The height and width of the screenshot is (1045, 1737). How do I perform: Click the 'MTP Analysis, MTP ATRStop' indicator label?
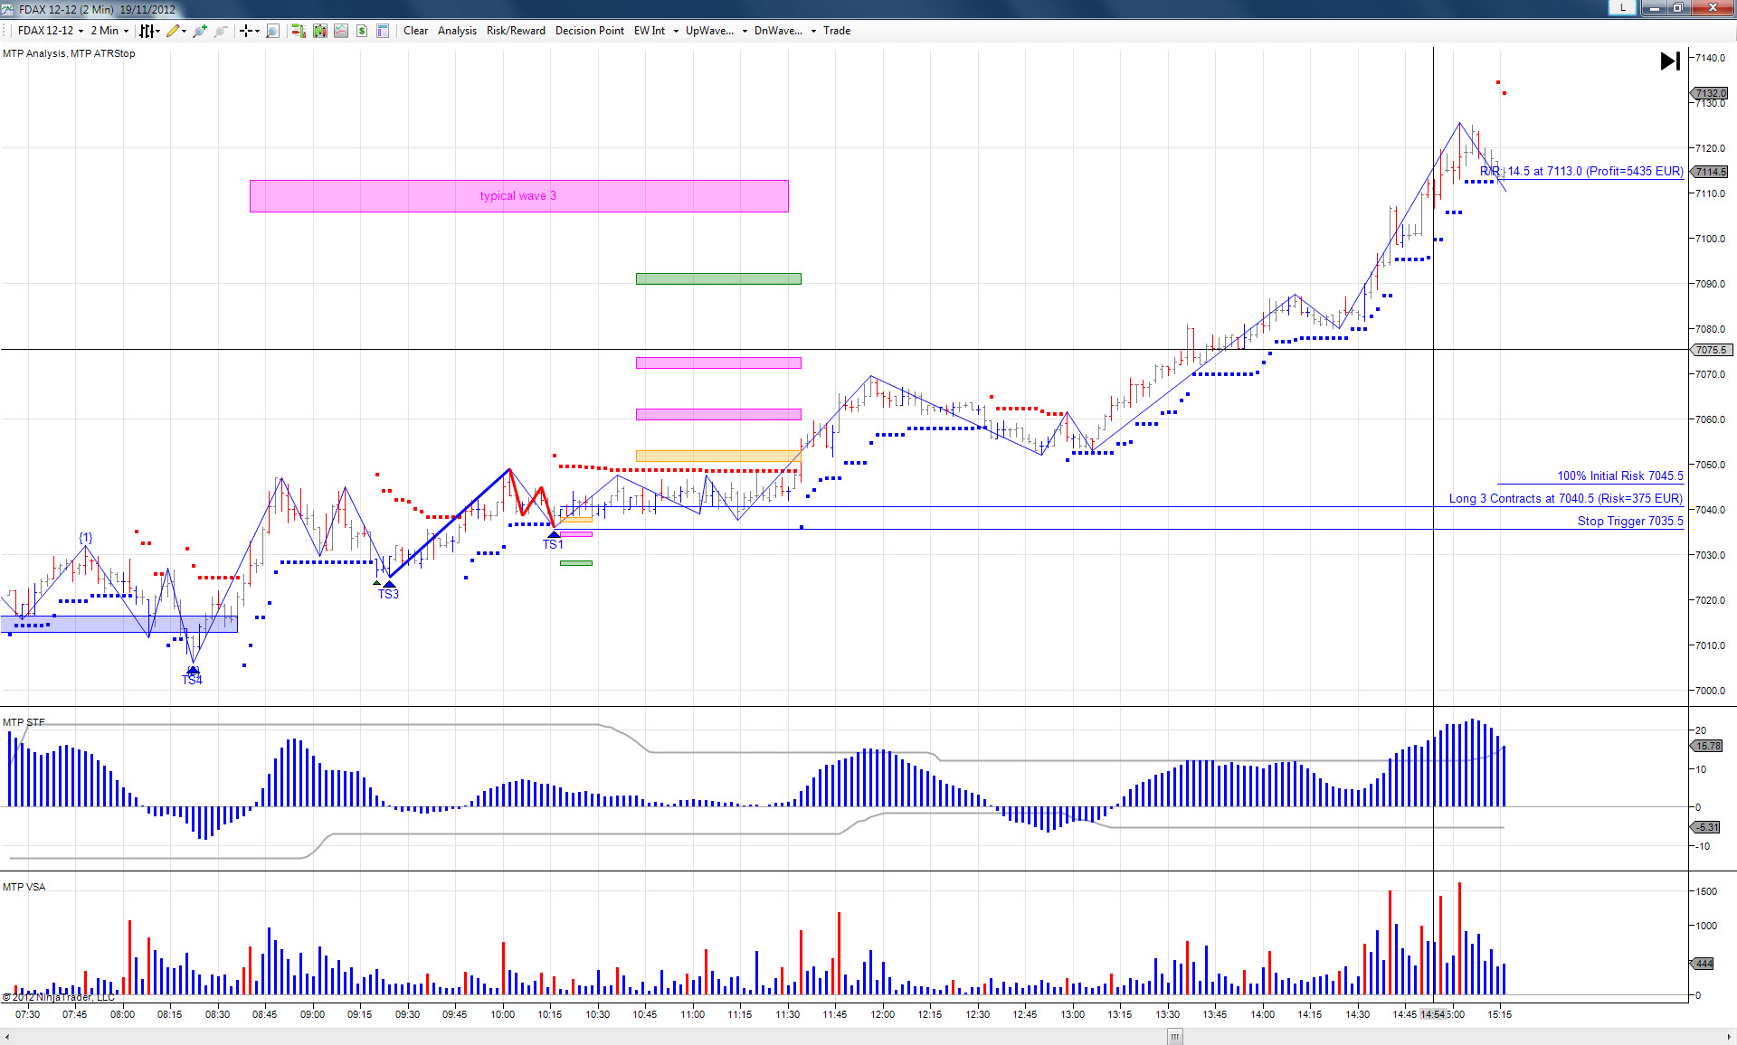(x=69, y=53)
